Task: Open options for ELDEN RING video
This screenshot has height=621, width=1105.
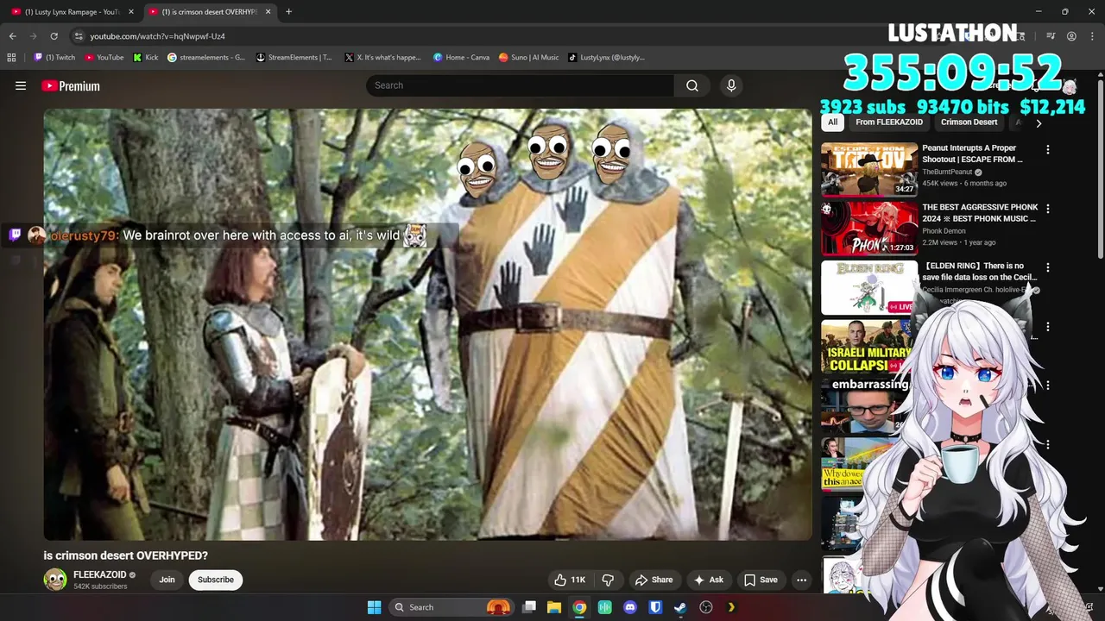Action: [x=1047, y=268]
